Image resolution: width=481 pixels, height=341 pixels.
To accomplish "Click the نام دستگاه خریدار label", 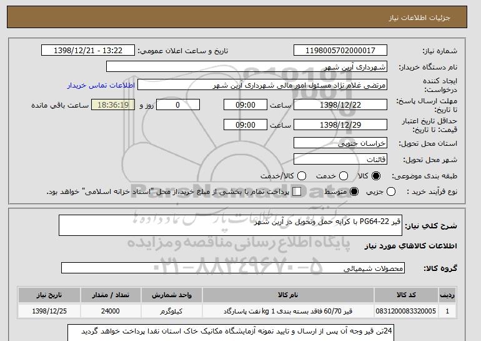I will tap(428, 67).
